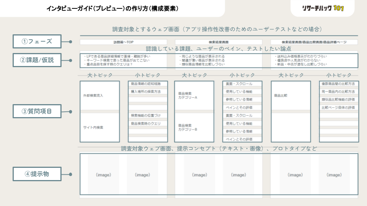Select the 商品検索時のクエリ row

point(148,124)
